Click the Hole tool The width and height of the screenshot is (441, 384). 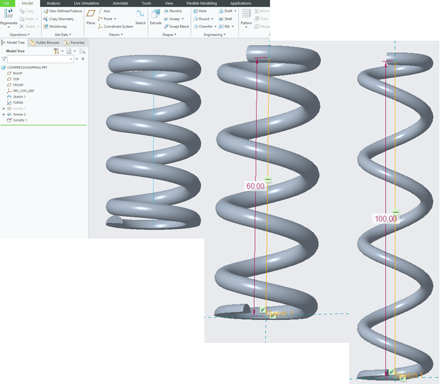pos(200,11)
